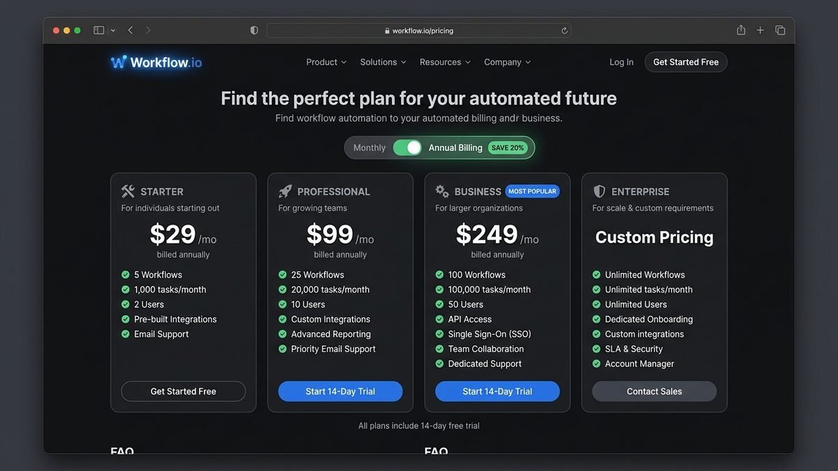The width and height of the screenshot is (838, 471).
Task: Click the check icon beside Advanced Reporting
Action: [283, 334]
